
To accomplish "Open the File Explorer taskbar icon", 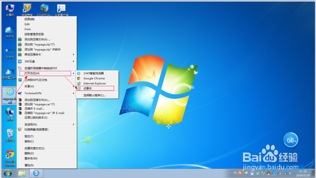I will (x=22, y=173).
